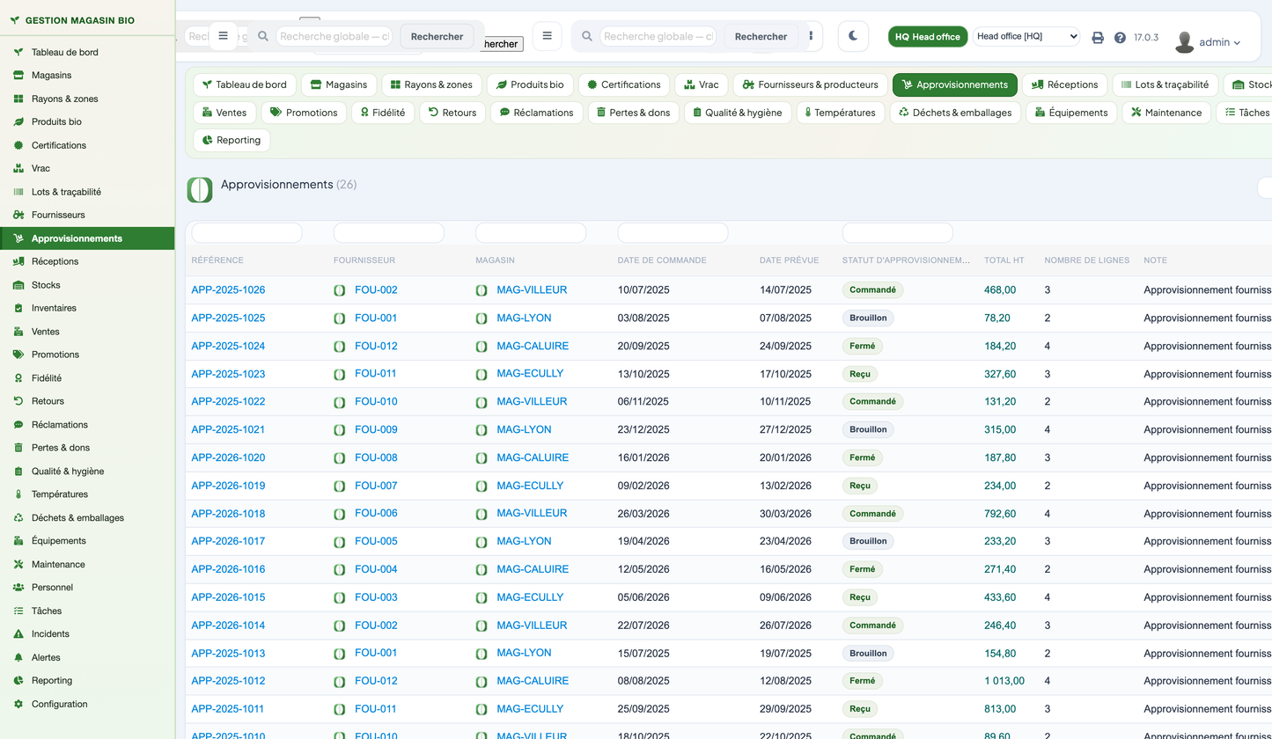The height and width of the screenshot is (739, 1272).
Task: Open the Head office [HQ] entity dropdown
Action: pos(1026,36)
